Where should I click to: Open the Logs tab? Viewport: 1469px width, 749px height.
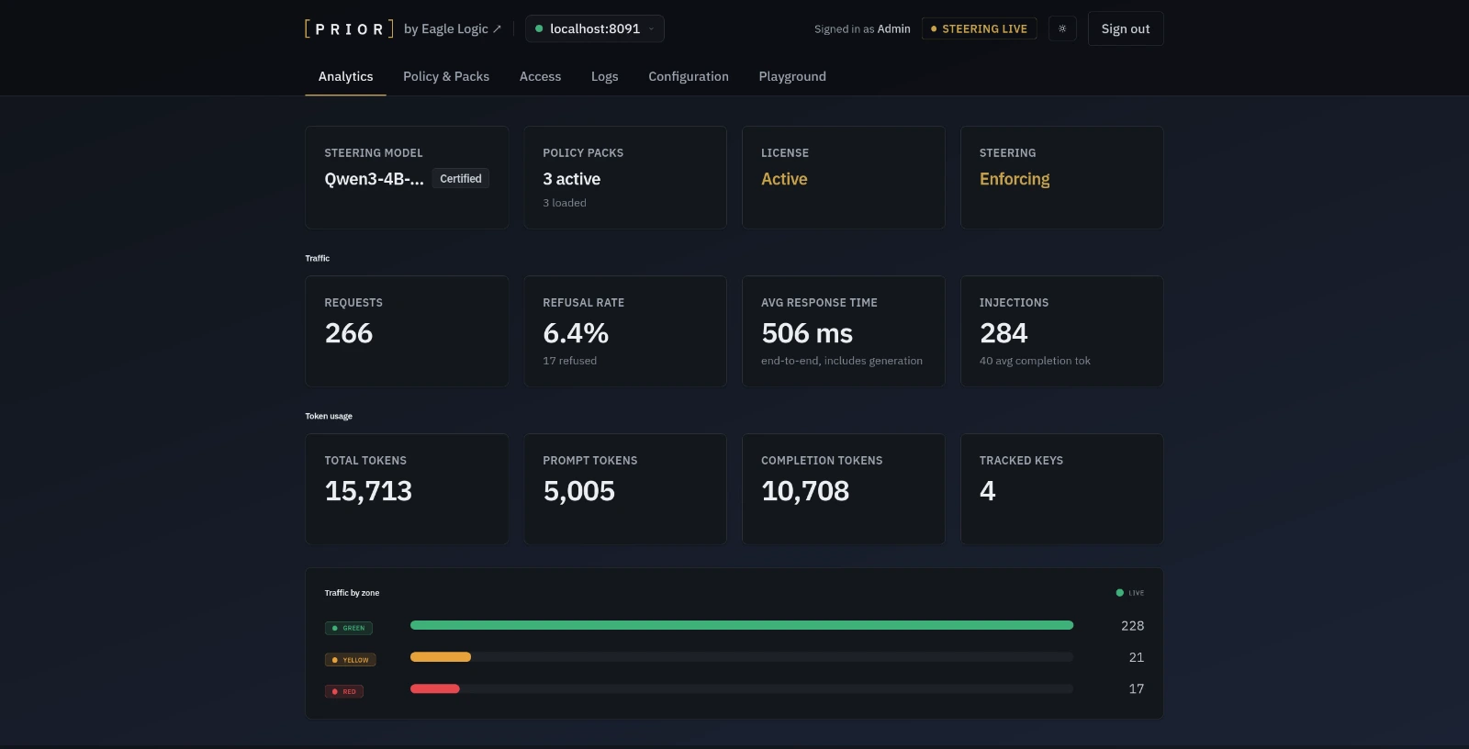tap(604, 76)
